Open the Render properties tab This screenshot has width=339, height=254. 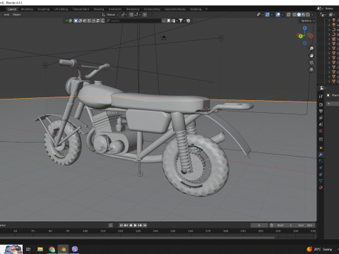(x=321, y=104)
